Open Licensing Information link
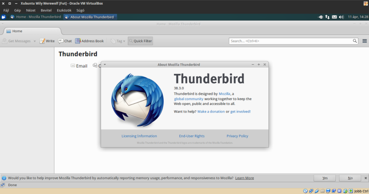Screen dimensions: 369x194 139,136
